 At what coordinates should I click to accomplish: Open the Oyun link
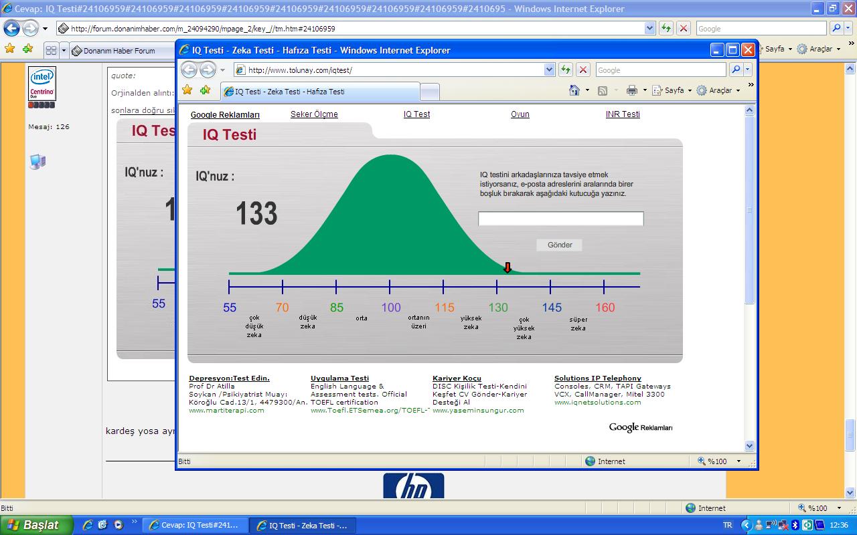(x=520, y=114)
